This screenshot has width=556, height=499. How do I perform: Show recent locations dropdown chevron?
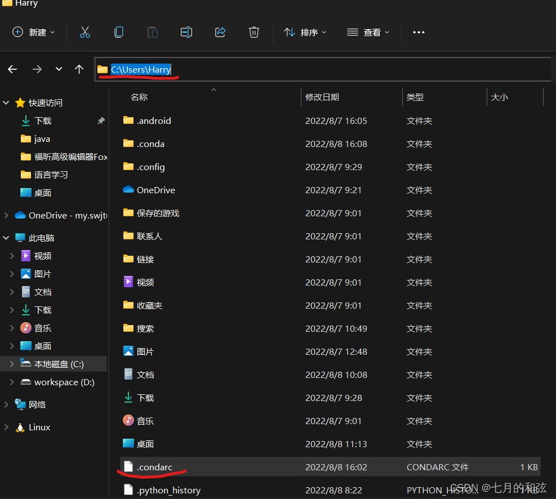pos(59,69)
